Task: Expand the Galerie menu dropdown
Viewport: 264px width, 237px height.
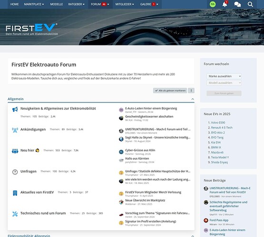Action: click(x=149, y=4)
